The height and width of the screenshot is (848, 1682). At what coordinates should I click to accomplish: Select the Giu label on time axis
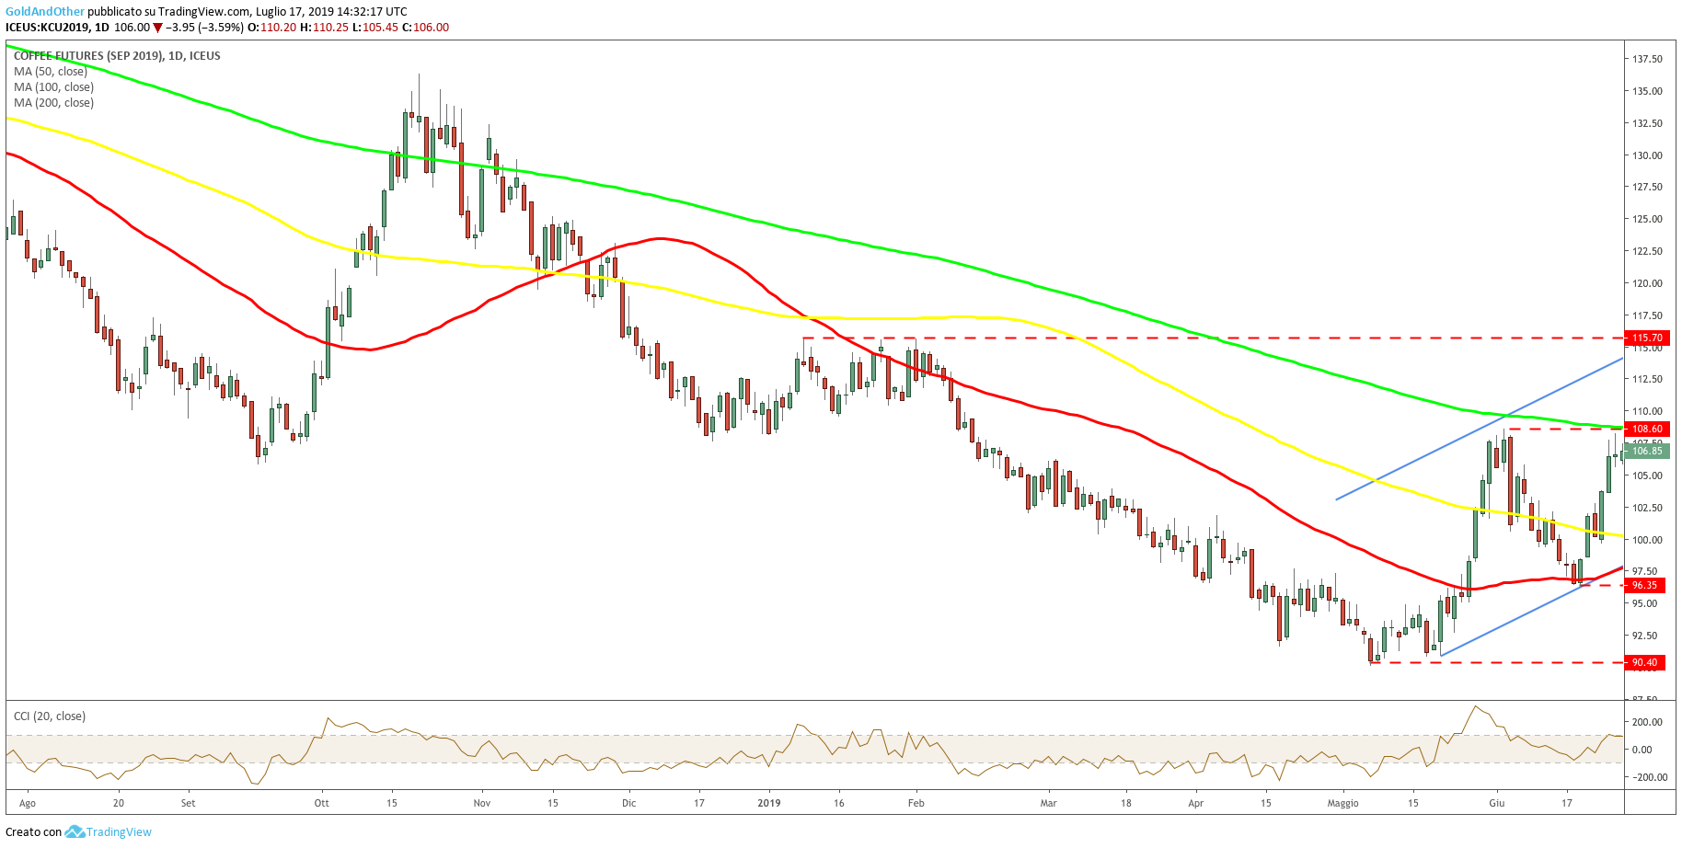click(1497, 804)
